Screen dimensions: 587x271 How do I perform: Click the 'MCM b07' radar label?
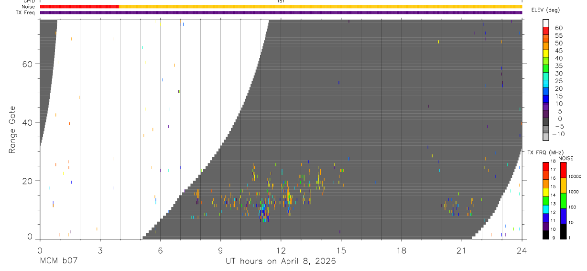click(58, 261)
